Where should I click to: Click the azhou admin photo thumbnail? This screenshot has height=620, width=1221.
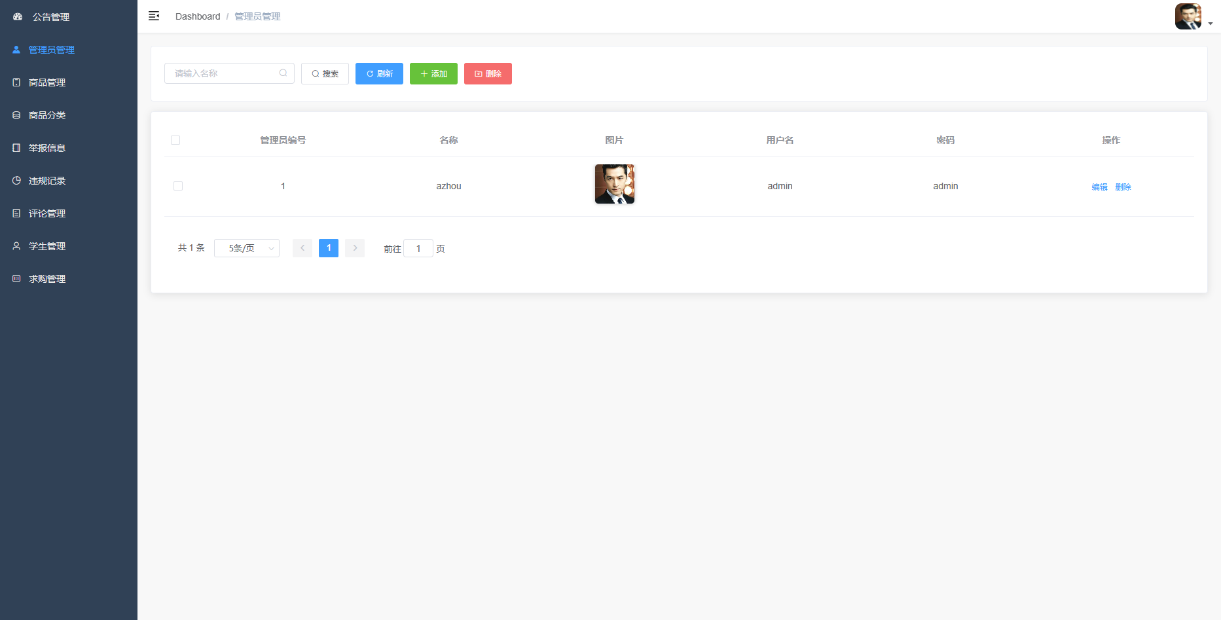pyautogui.click(x=614, y=184)
